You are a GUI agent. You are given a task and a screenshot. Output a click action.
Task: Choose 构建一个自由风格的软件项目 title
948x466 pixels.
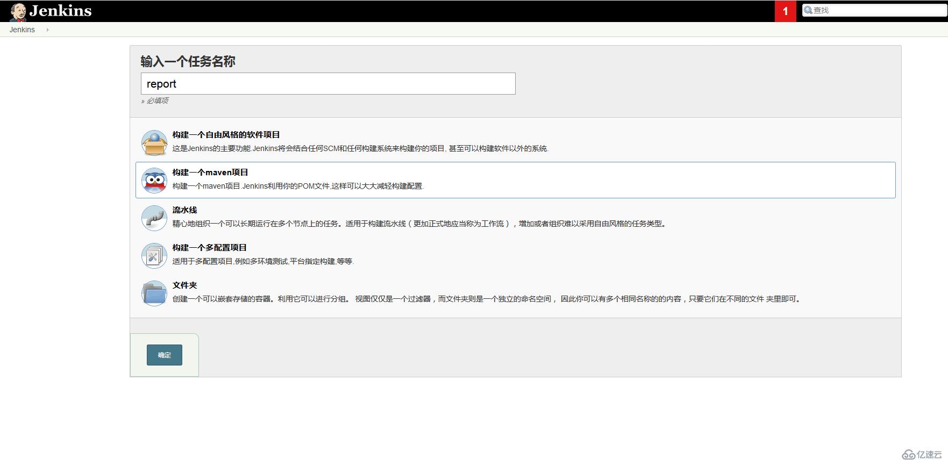click(x=226, y=135)
